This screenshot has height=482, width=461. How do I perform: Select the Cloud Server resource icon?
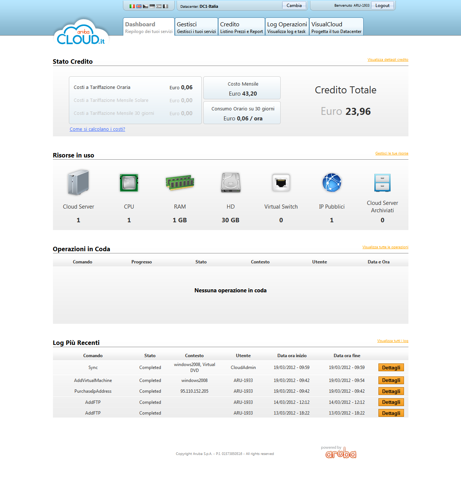pos(78,182)
